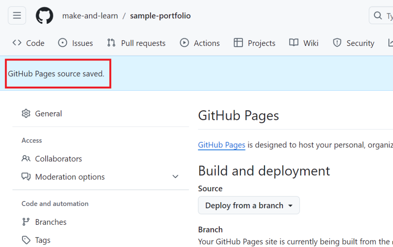Click the search magnifier icon
The image size is (393, 247).
click(x=378, y=15)
